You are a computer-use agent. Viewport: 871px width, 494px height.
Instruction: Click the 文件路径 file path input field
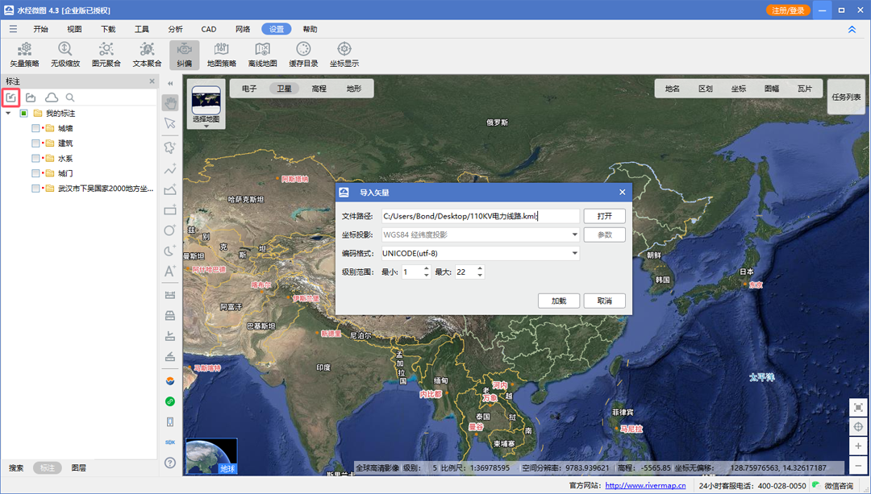(x=484, y=215)
